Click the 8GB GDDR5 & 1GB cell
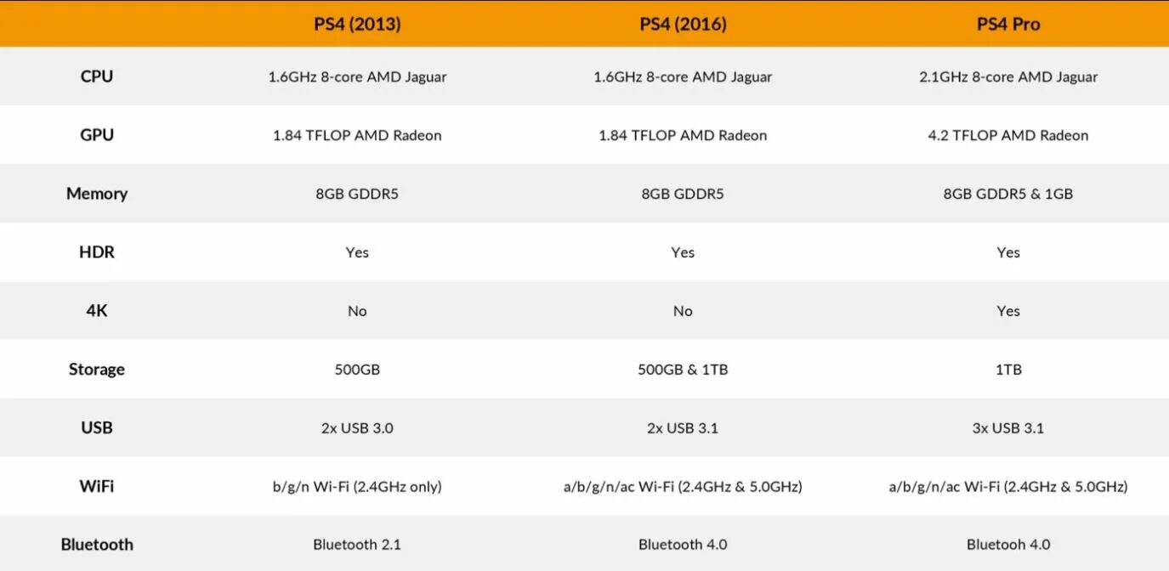1169x571 pixels. pos(1008,194)
